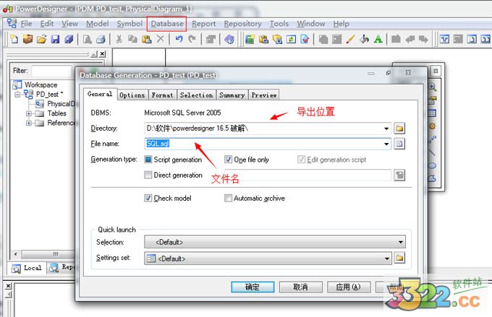Open the File name dropdown arrow
This screenshot has height=317, width=492.
pyautogui.click(x=386, y=144)
